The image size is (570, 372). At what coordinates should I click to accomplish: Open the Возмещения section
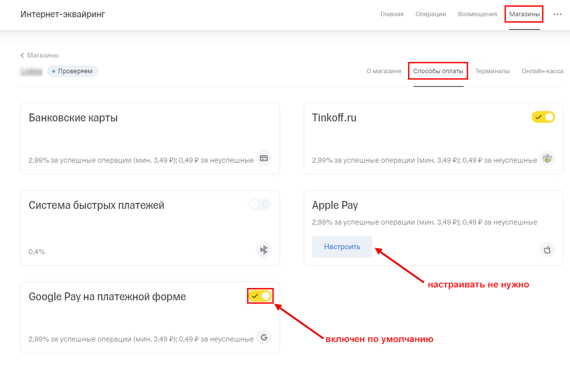[477, 14]
